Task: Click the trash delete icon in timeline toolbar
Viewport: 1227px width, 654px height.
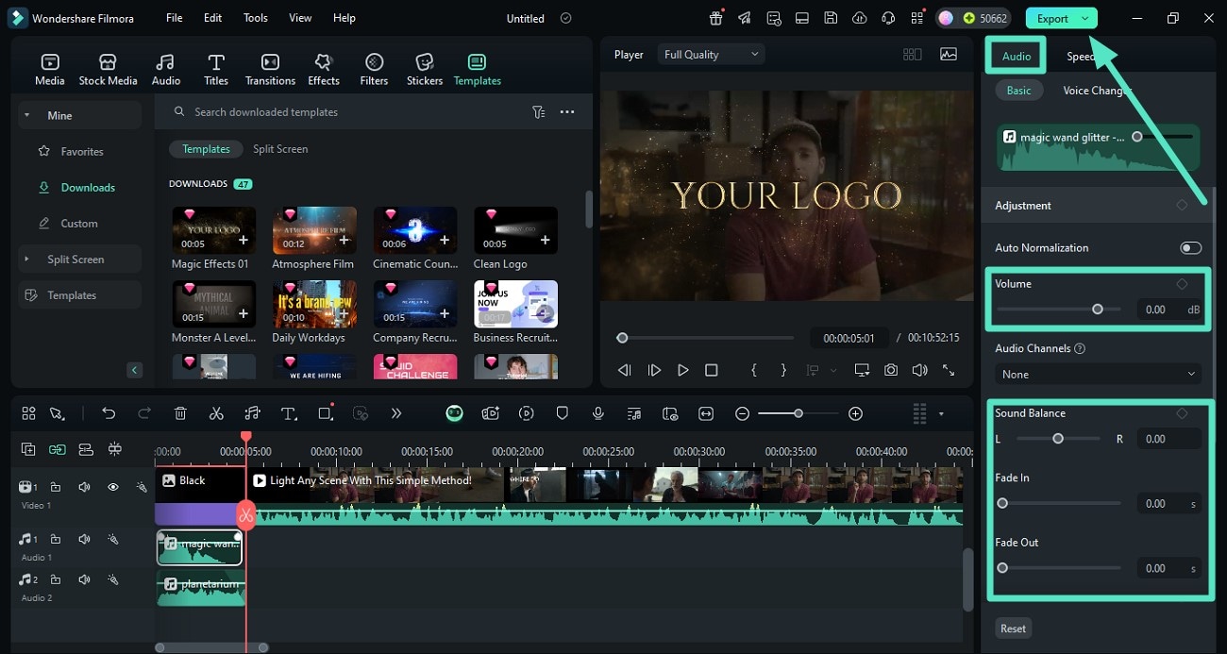Action: (180, 413)
